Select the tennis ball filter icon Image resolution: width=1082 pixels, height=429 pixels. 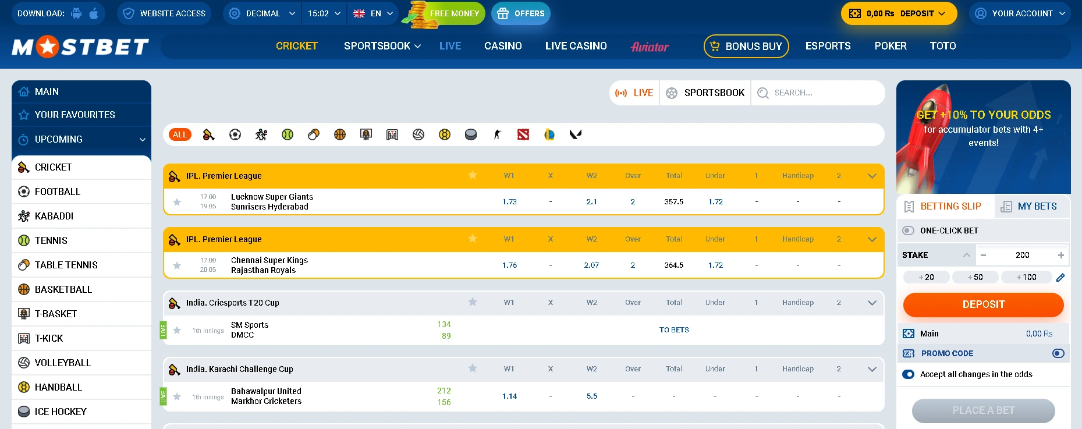288,134
